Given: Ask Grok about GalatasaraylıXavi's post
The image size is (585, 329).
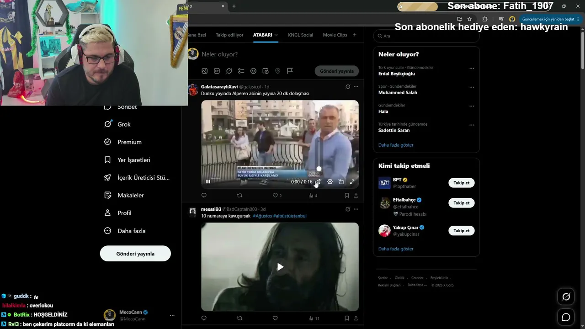Looking at the screenshot, I should 348,87.
